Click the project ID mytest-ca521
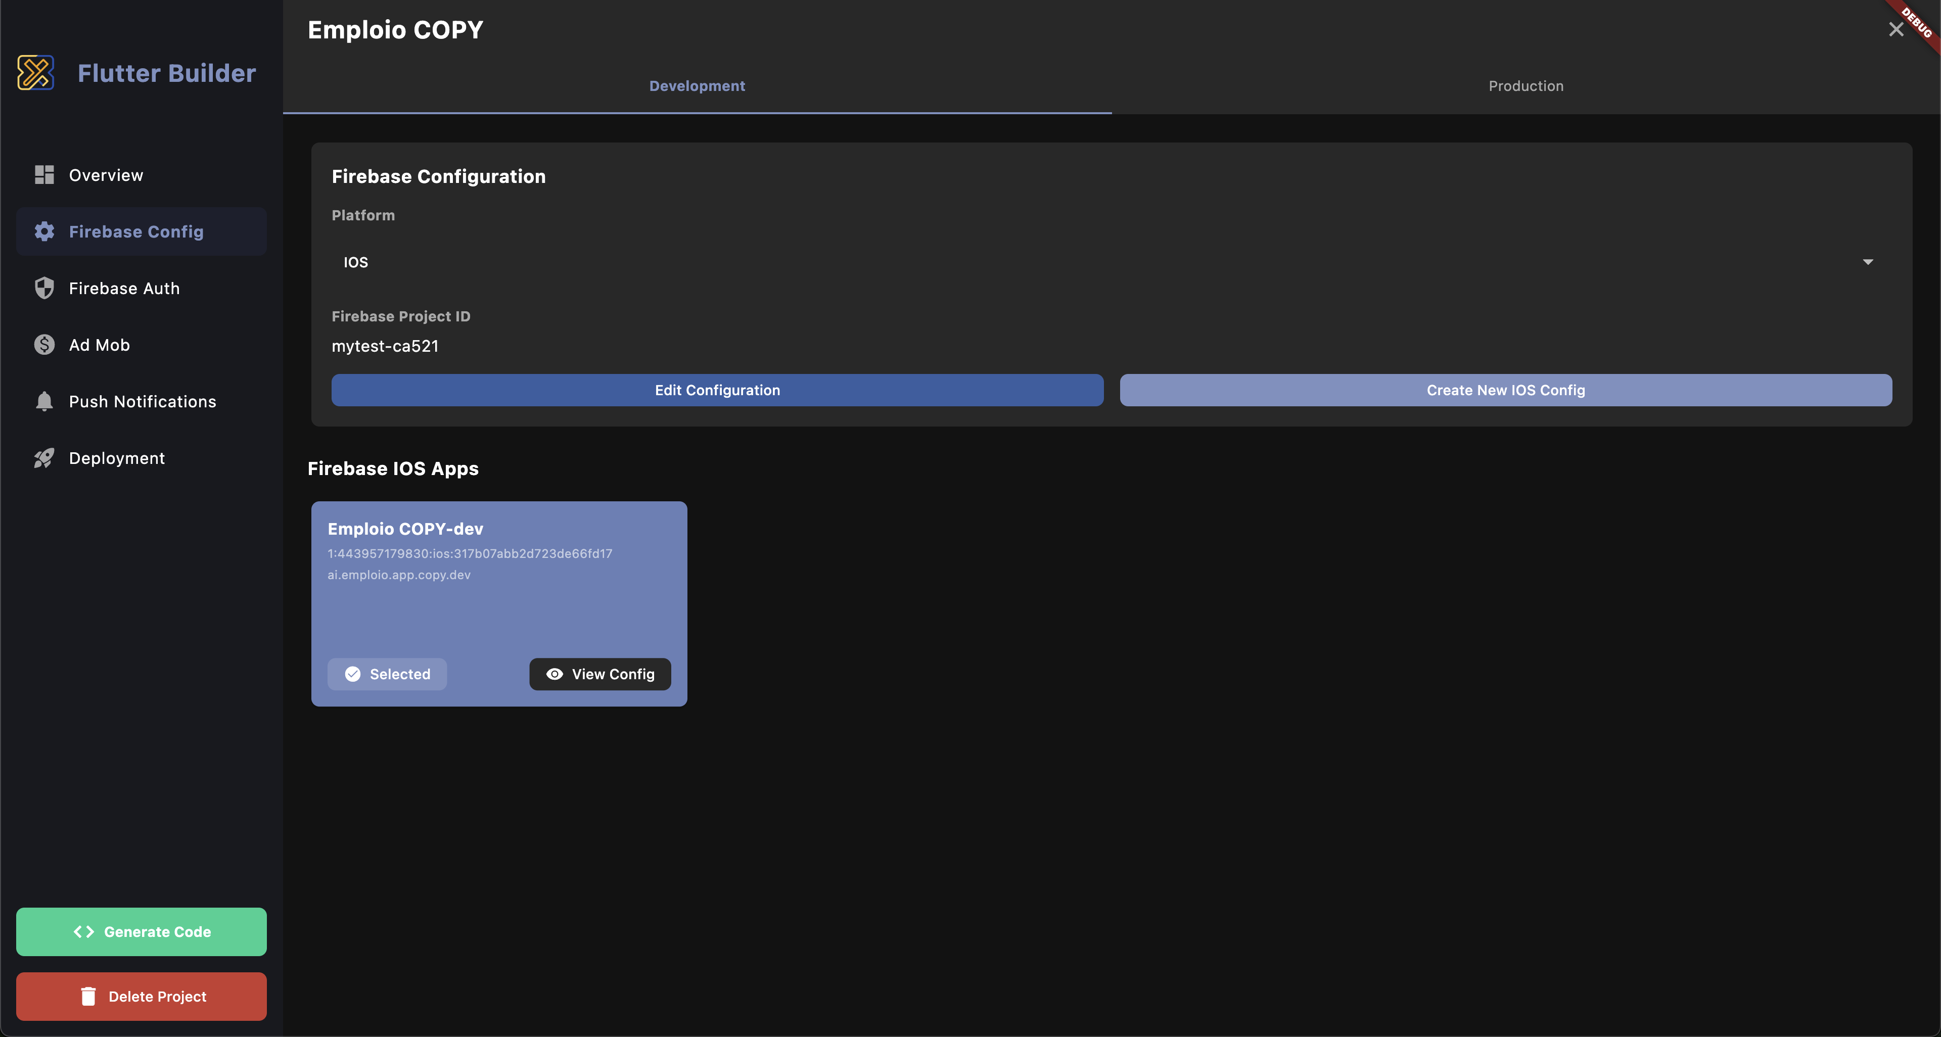1941x1037 pixels. (385, 346)
